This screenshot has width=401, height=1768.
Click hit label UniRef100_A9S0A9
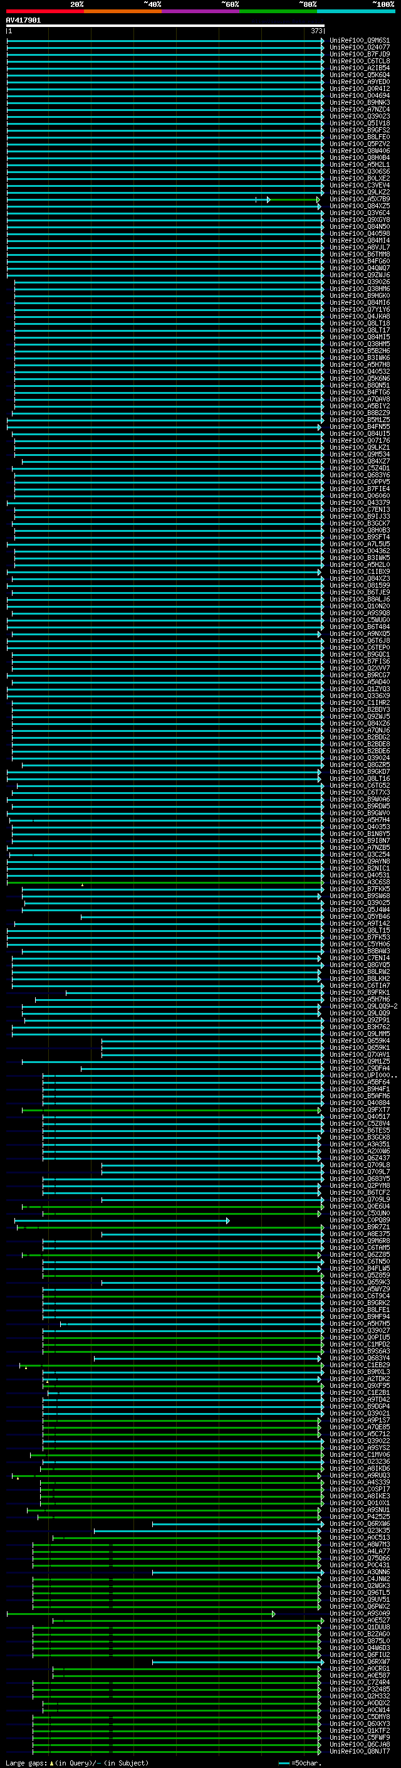click(x=359, y=1613)
